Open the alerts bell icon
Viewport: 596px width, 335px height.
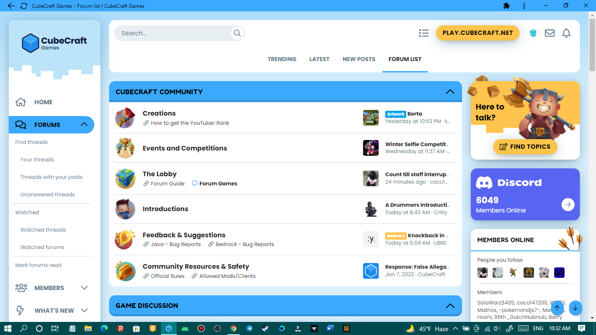tap(566, 33)
